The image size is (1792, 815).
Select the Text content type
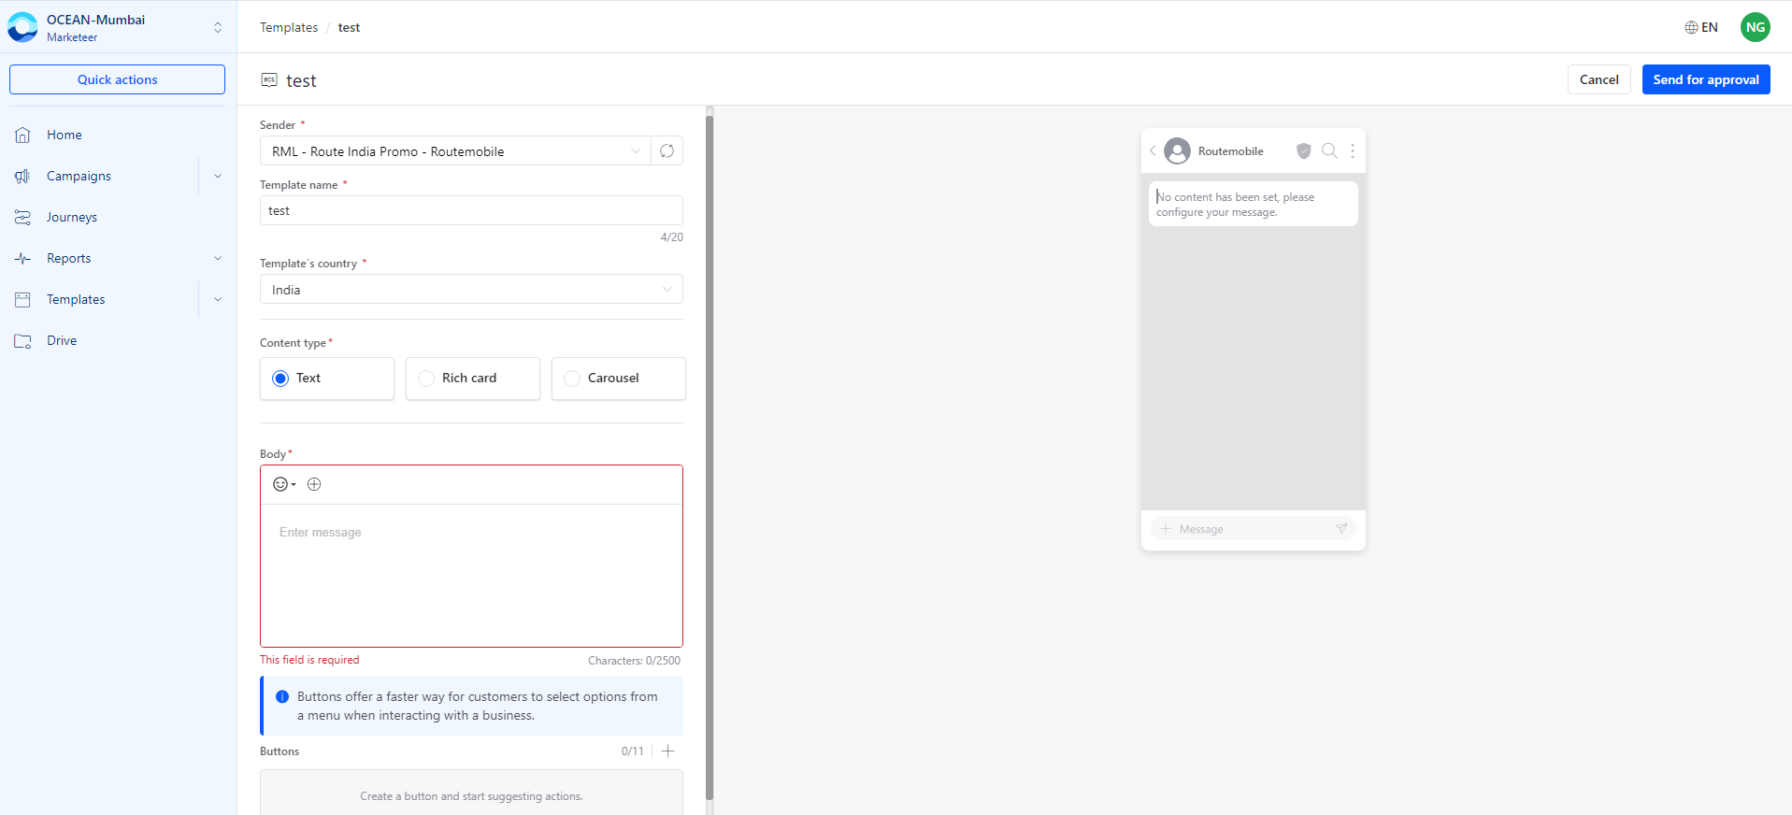[x=326, y=379]
